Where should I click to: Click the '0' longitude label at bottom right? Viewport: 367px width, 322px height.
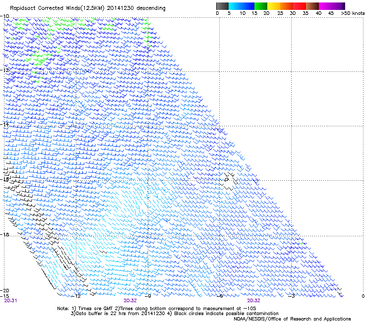tap(363, 296)
